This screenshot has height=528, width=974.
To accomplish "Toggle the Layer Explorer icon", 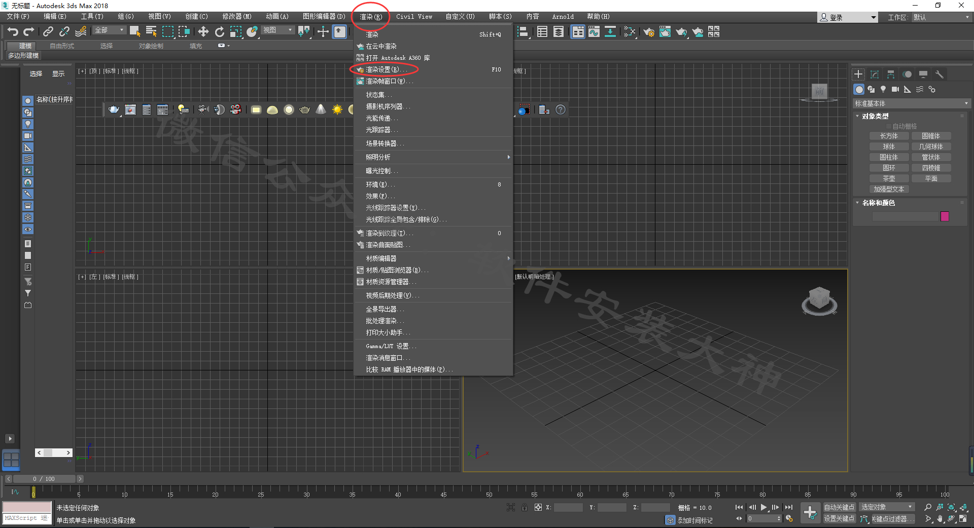I will pos(559,32).
